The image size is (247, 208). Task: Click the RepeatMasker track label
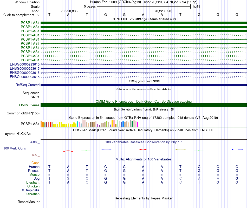click(x=29, y=202)
